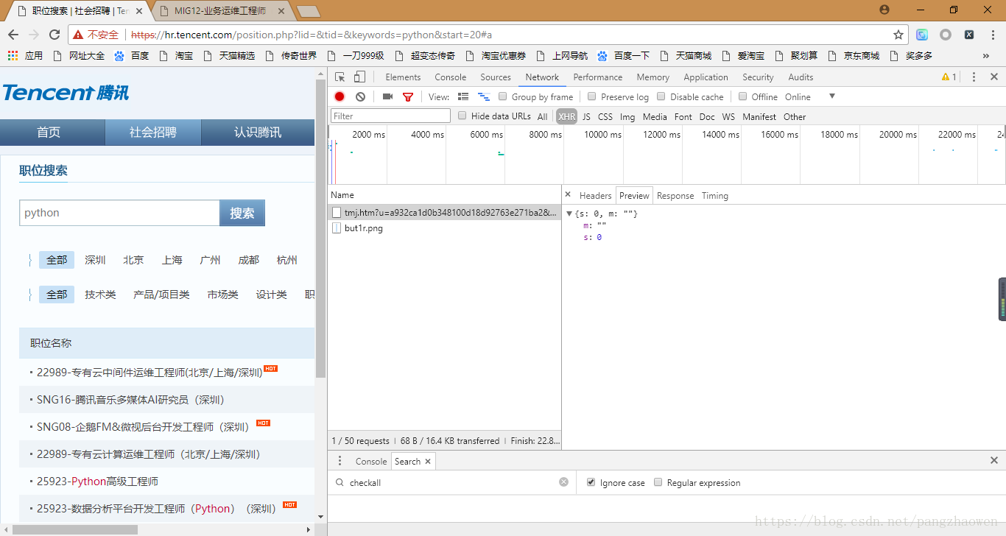Uncheck Ignore case option
Screen dimensions: 1006x536
591,482
